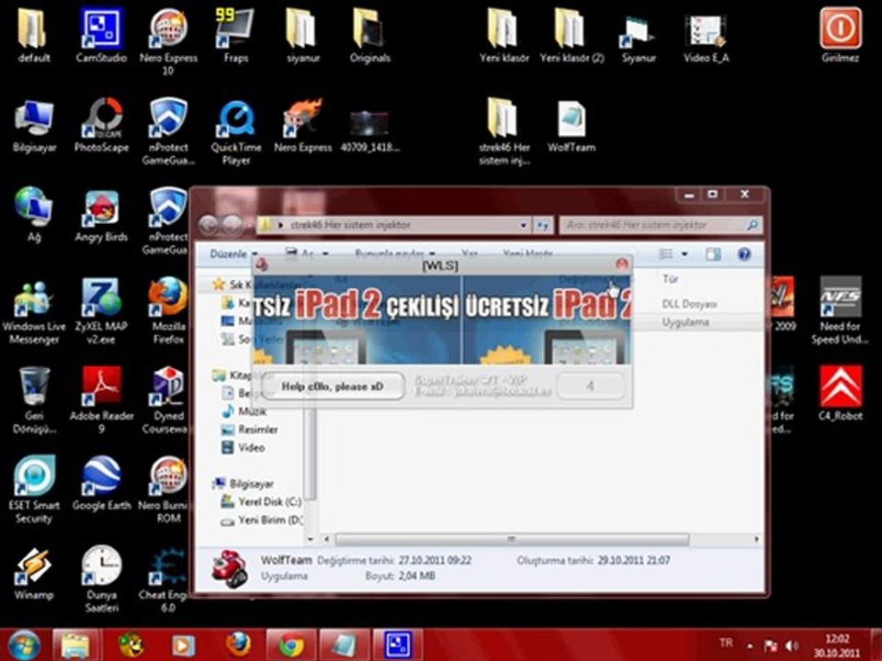Open the media player taskbar icon
The height and width of the screenshot is (661, 882).
(x=182, y=644)
